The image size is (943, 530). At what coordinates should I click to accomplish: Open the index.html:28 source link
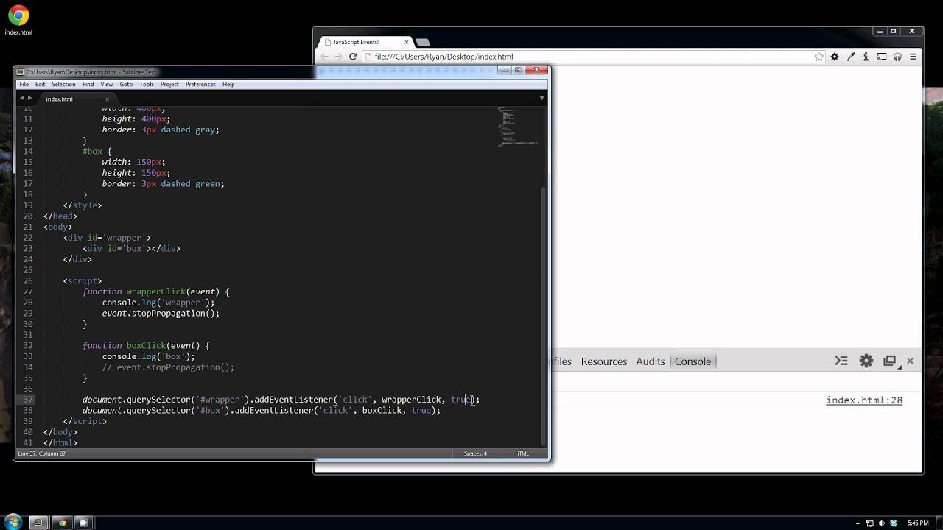[x=864, y=400]
